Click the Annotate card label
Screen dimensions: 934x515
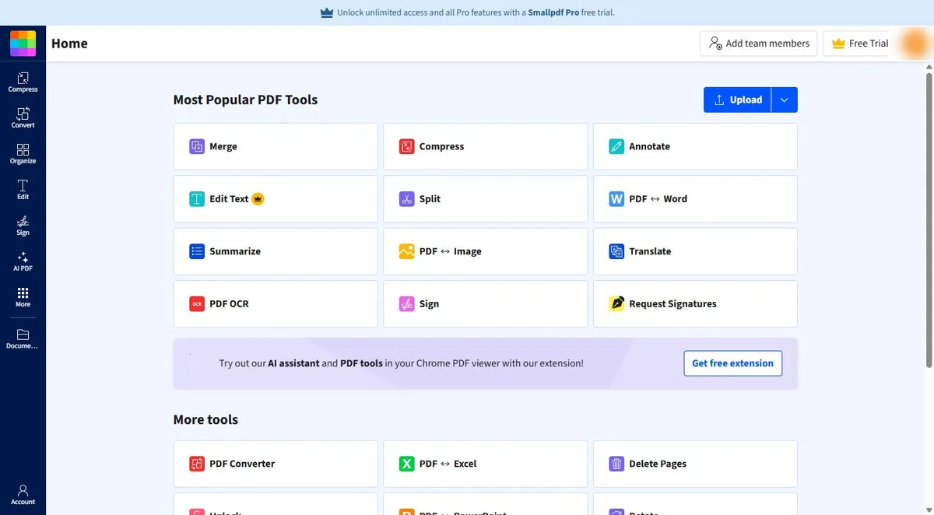tap(649, 146)
